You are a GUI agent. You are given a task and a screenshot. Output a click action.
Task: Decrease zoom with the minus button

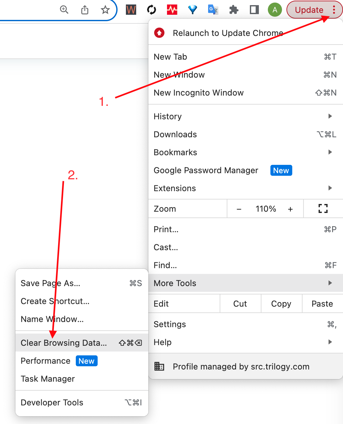pyautogui.click(x=239, y=209)
